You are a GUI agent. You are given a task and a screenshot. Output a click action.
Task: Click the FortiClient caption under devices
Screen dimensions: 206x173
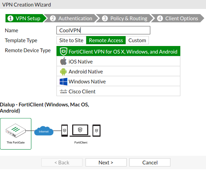click(81, 142)
